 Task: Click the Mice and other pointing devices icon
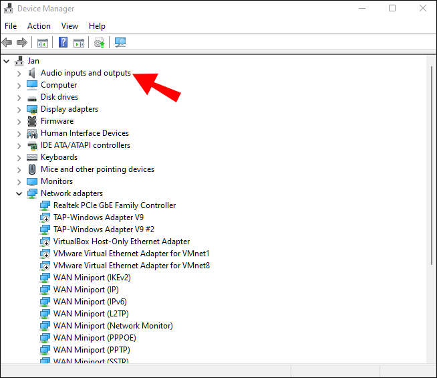coord(32,169)
